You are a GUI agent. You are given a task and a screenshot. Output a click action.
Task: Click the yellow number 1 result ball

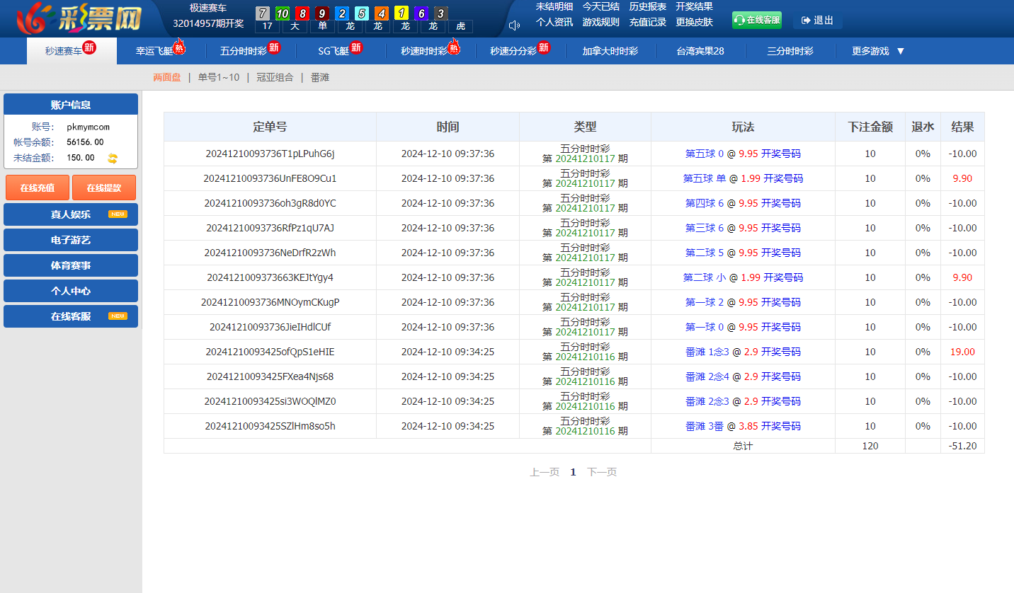point(401,13)
